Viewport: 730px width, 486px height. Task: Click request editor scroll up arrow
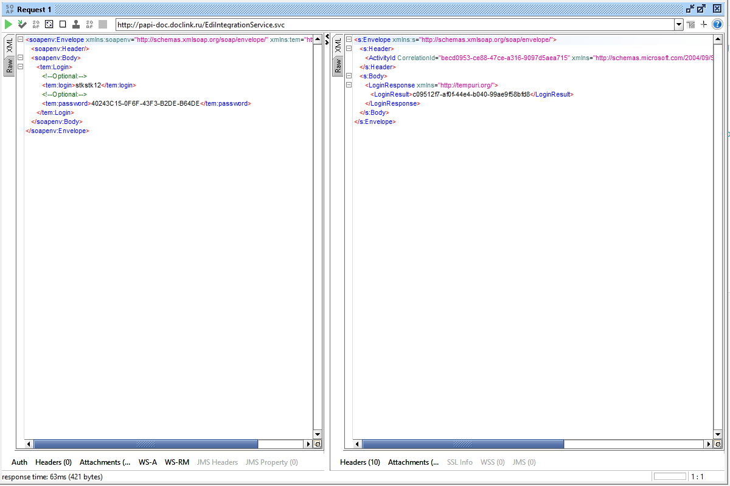click(317, 39)
